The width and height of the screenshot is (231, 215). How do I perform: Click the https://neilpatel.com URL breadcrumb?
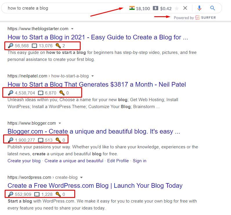click(x=48, y=76)
